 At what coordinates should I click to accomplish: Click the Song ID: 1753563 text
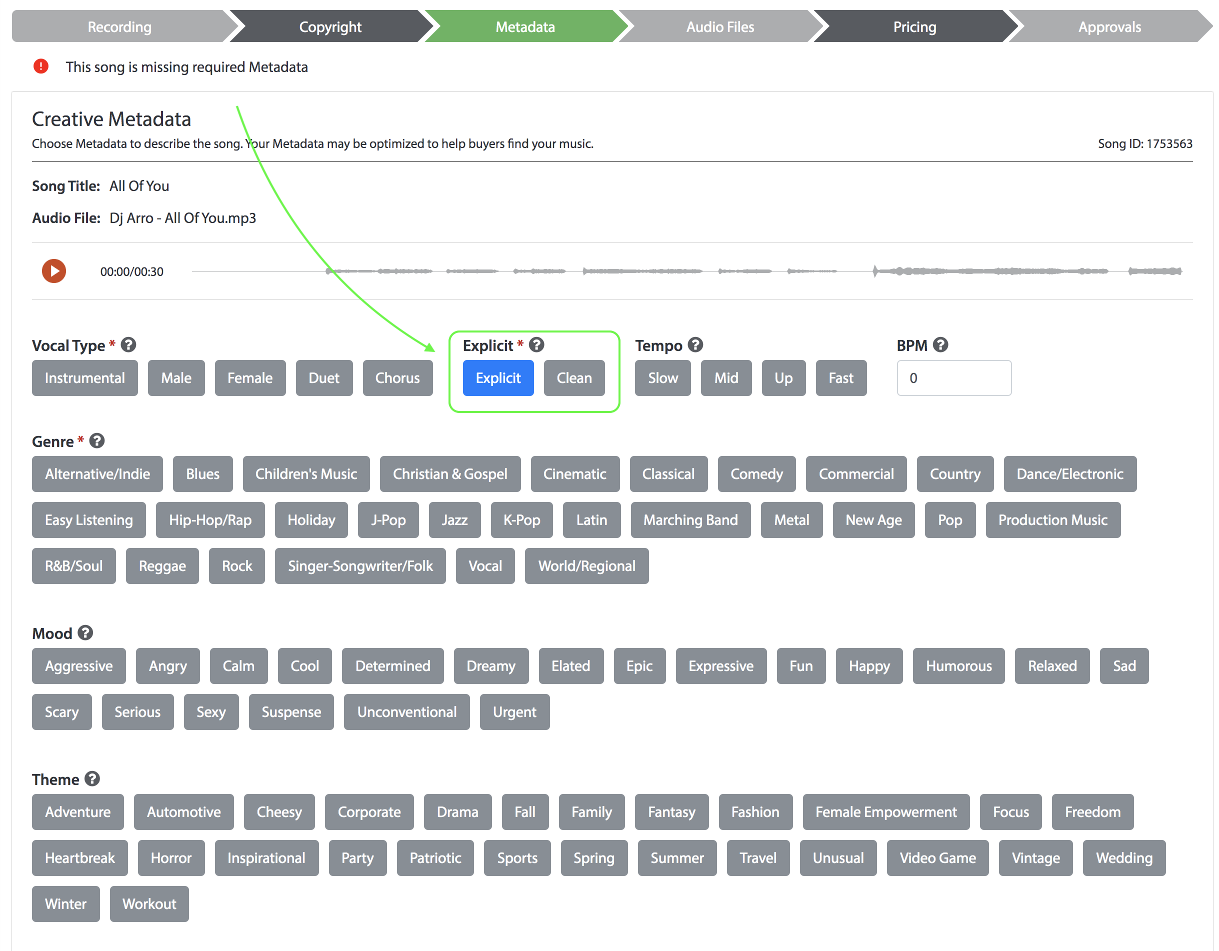[x=1145, y=143]
